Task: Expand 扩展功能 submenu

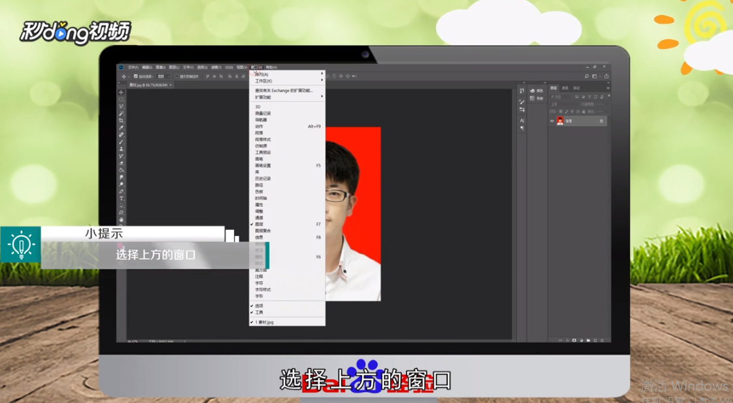Action: point(287,97)
